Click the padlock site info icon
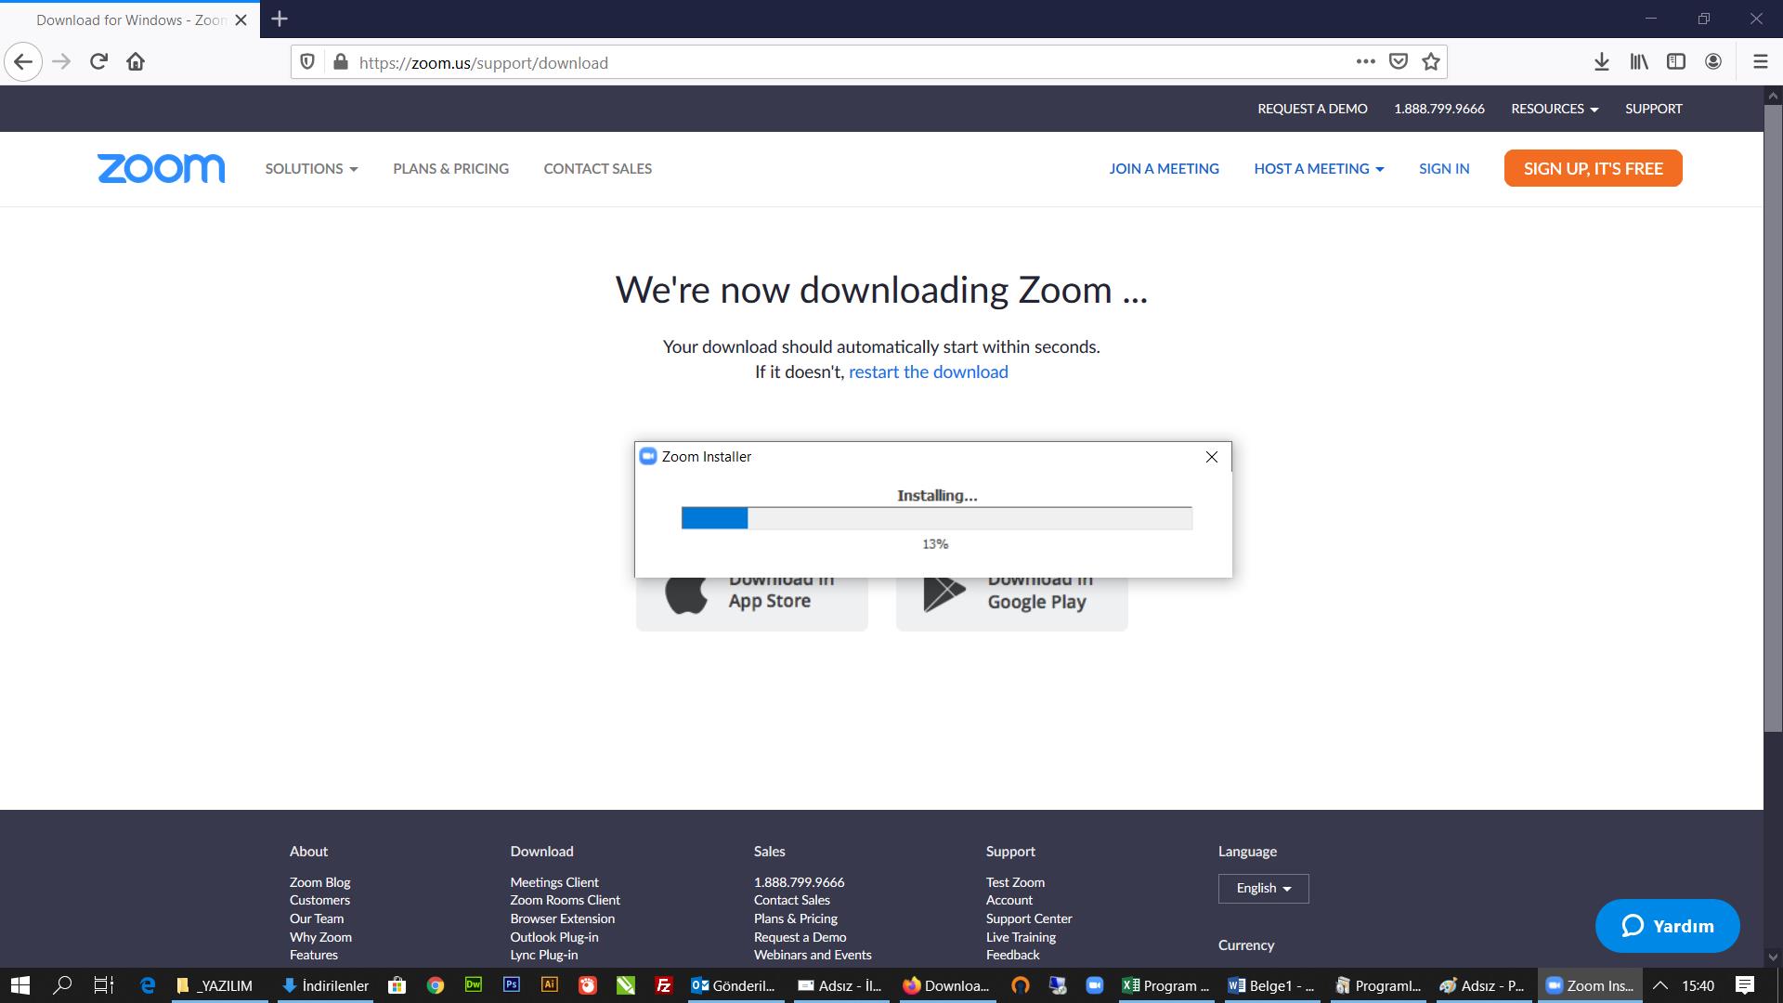 340,62
